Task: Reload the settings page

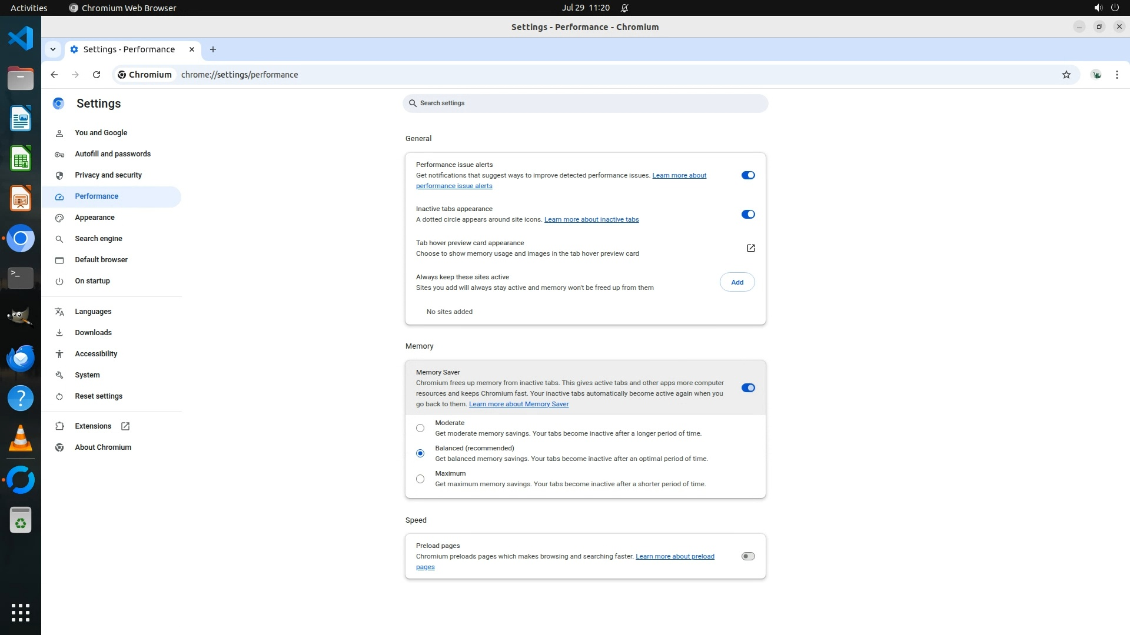Action: 97,75
